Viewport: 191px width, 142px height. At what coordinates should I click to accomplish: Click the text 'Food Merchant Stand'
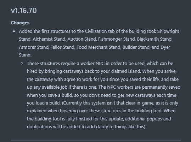(98, 47)
